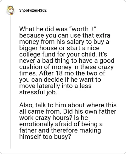Select the first paragraph starting 'What he did was'
The width and height of the screenshot is (126, 154).
[67, 61]
